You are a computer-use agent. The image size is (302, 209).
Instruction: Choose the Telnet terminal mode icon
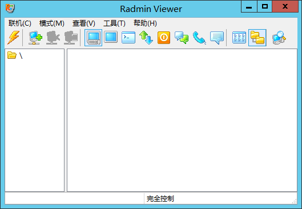pos(128,37)
